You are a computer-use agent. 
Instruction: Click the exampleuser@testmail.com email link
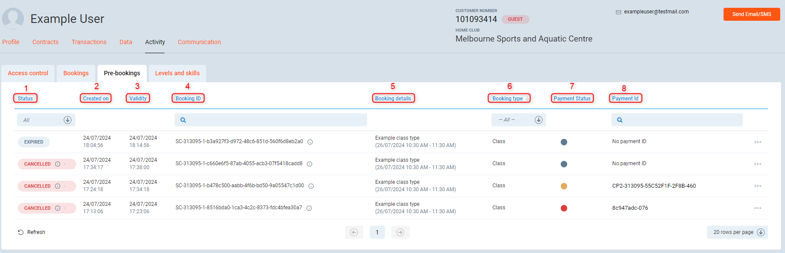coord(656,12)
